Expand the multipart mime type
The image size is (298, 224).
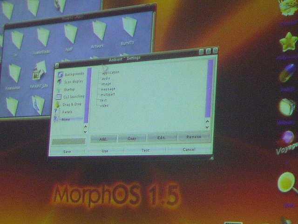tap(108, 94)
